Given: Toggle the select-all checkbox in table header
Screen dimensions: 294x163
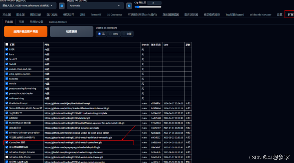Looking at the screenshot, I should [7, 44].
